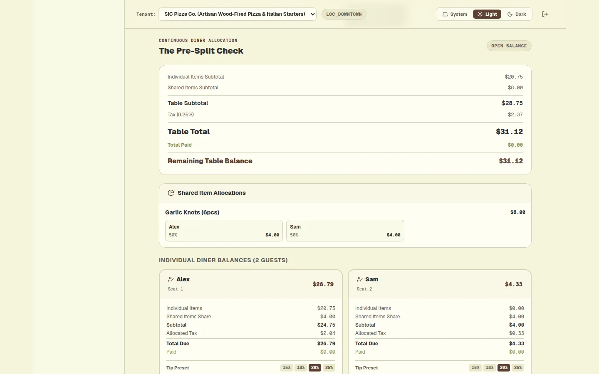The height and width of the screenshot is (374, 599).
Task: Click the Individual Diner Balances section heading
Action: tap(223, 260)
